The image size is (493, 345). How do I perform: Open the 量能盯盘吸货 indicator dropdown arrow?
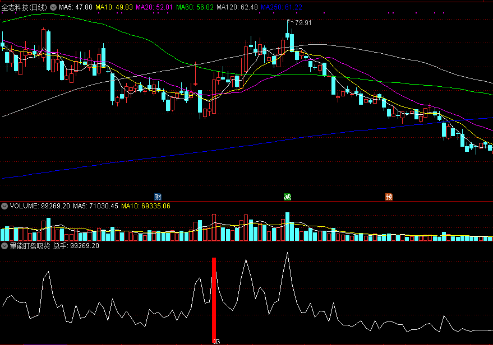[x=4, y=246]
